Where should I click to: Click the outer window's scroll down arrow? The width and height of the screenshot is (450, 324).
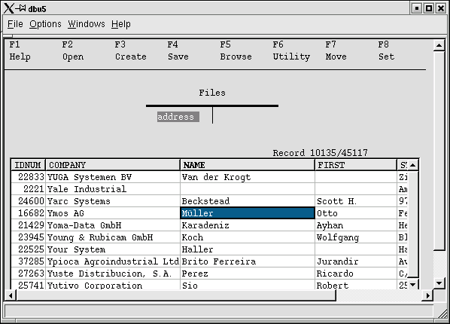click(x=439, y=283)
